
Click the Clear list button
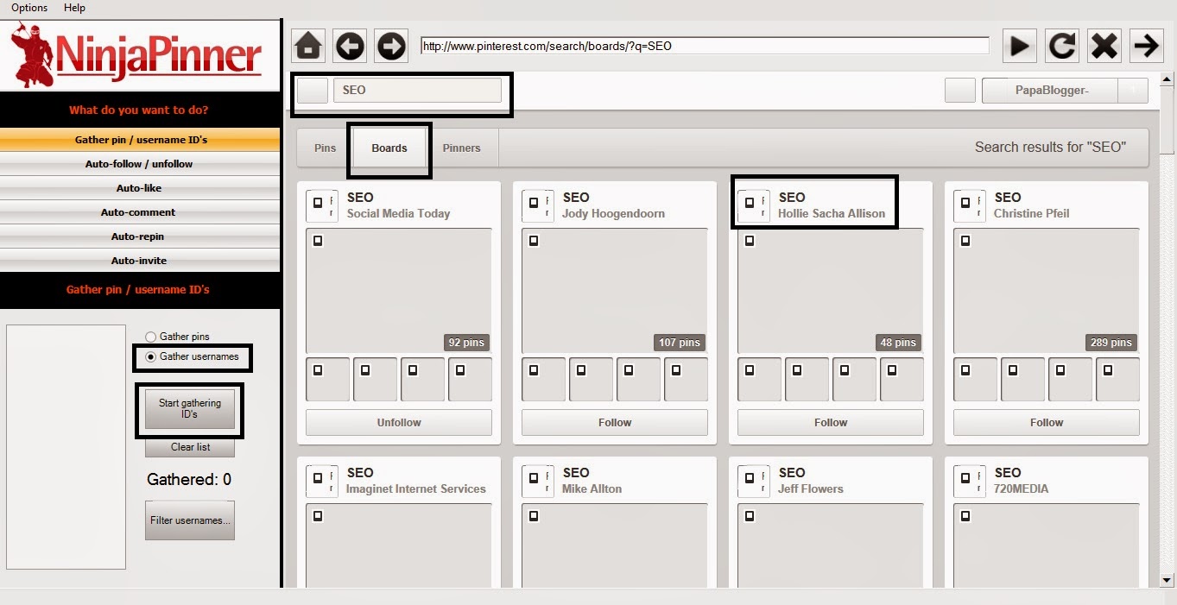tap(190, 447)
